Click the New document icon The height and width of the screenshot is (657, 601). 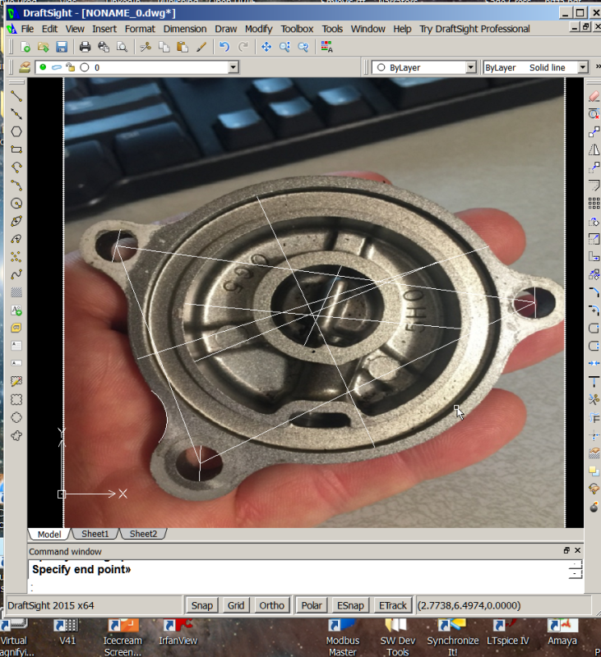tap(25, 47)
